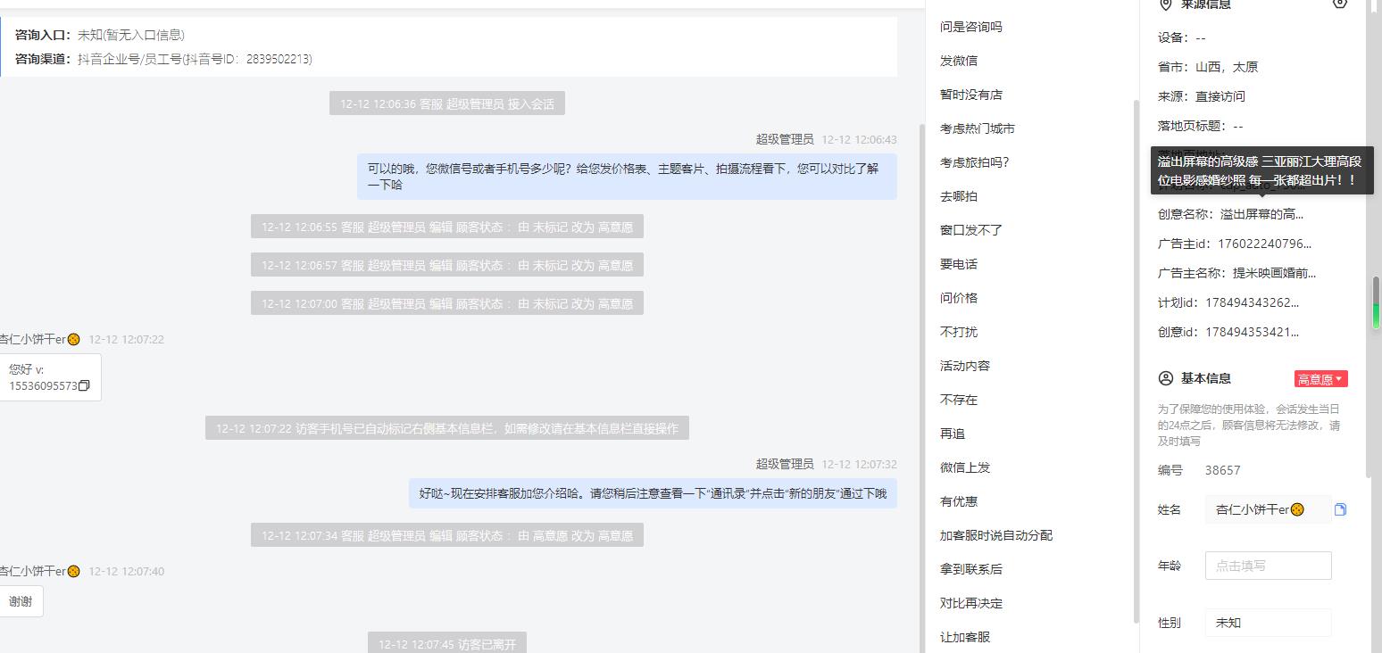Pick quick reply 对比再决定

(x=970, y=603)
